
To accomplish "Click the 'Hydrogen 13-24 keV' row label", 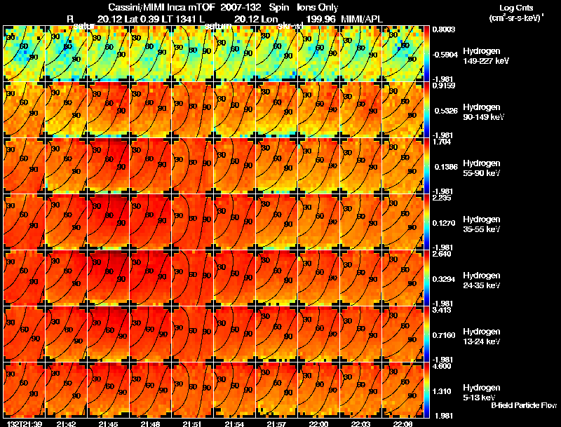I will pos(481,336).
